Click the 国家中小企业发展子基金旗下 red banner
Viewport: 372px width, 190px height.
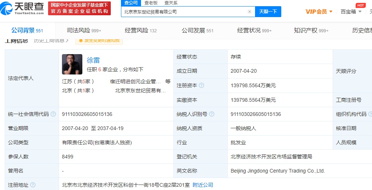pyautogui.click(x=79, y=8)
